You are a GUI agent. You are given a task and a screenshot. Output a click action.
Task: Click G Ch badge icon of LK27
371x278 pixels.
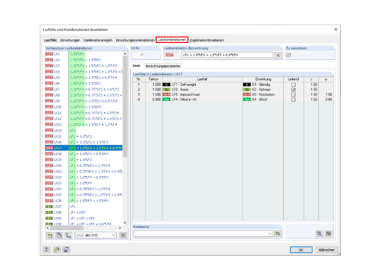coord(49,206)
